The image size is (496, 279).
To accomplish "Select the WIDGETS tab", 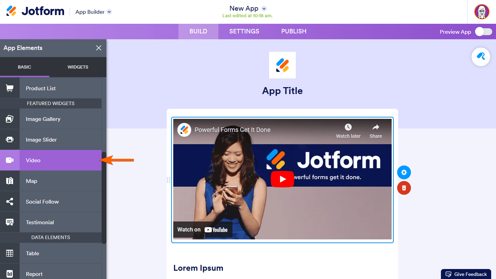I will tap(78, 67).
